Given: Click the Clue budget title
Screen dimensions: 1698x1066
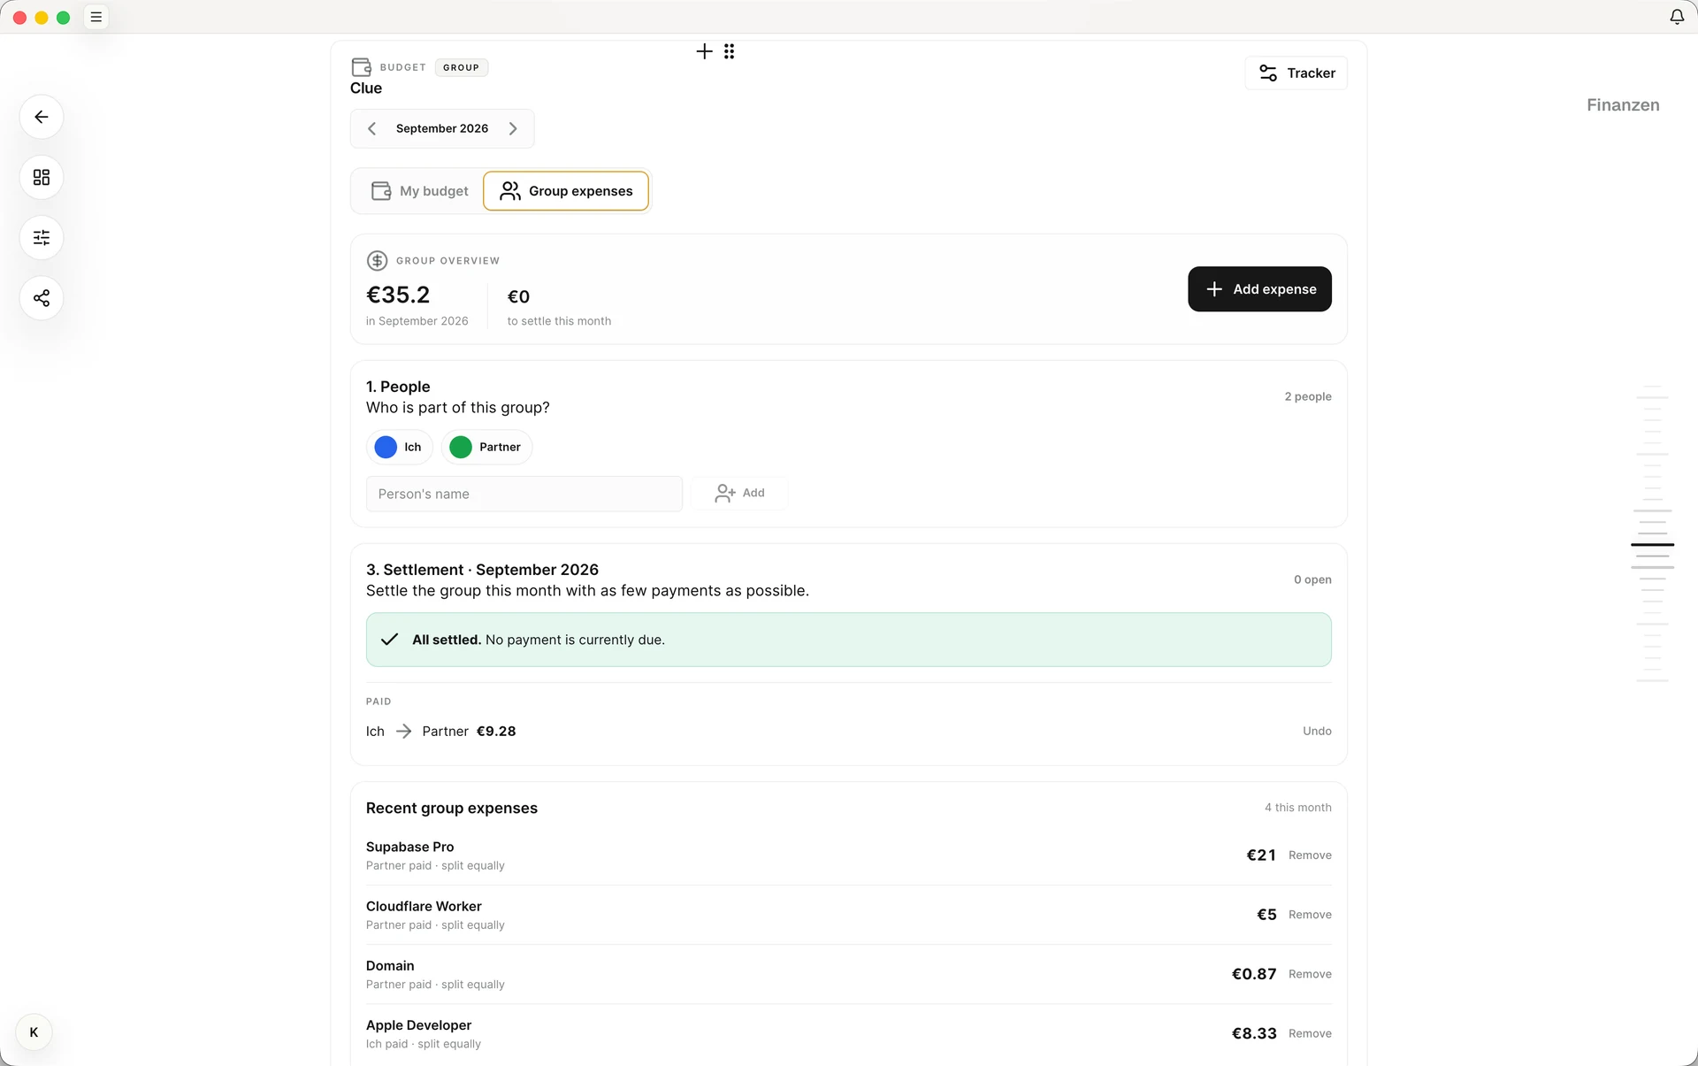Looking at the screenshot, I should (x=366, y=88).
